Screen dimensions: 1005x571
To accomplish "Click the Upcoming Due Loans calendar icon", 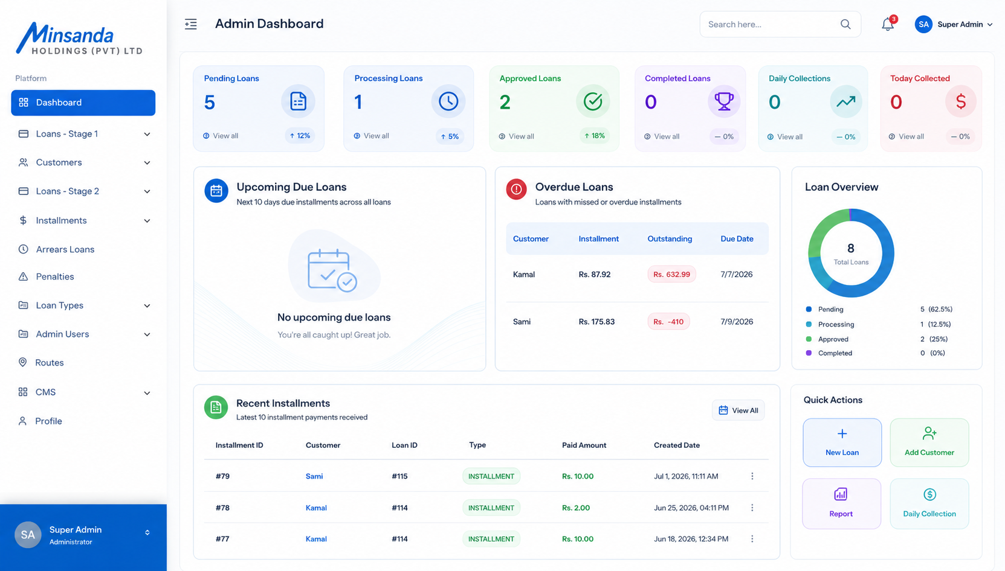I will (x=216, y=191).
